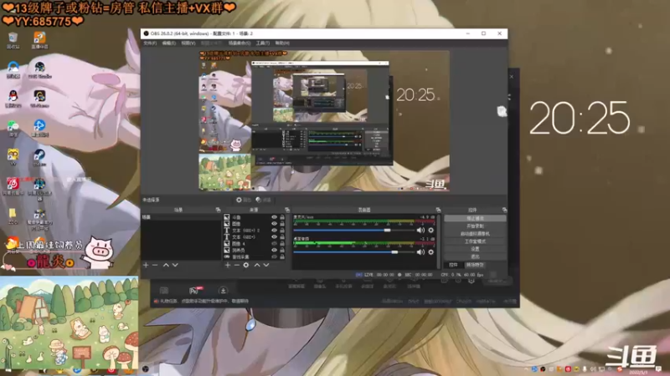Hide the 文本 (GDI+) 2 source
670x376 pixels.
[275, 231]
